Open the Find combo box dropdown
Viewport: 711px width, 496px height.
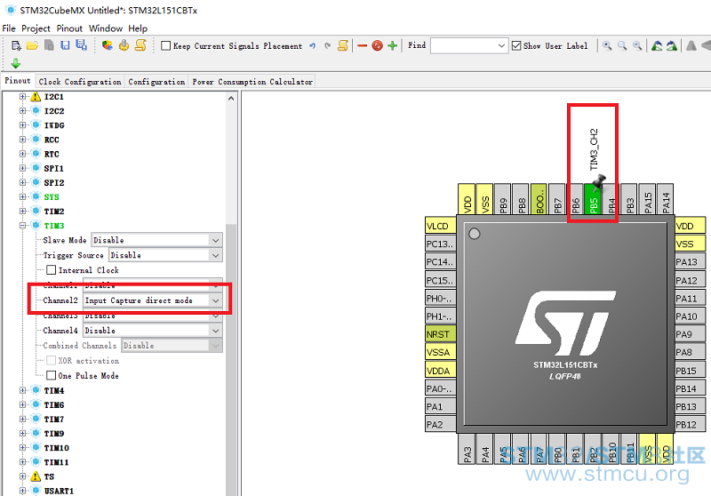point(501,46)
